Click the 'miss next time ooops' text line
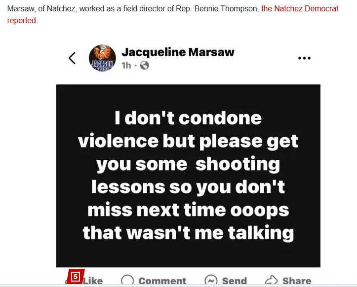The image size is (357, 287). coord(188,210)
